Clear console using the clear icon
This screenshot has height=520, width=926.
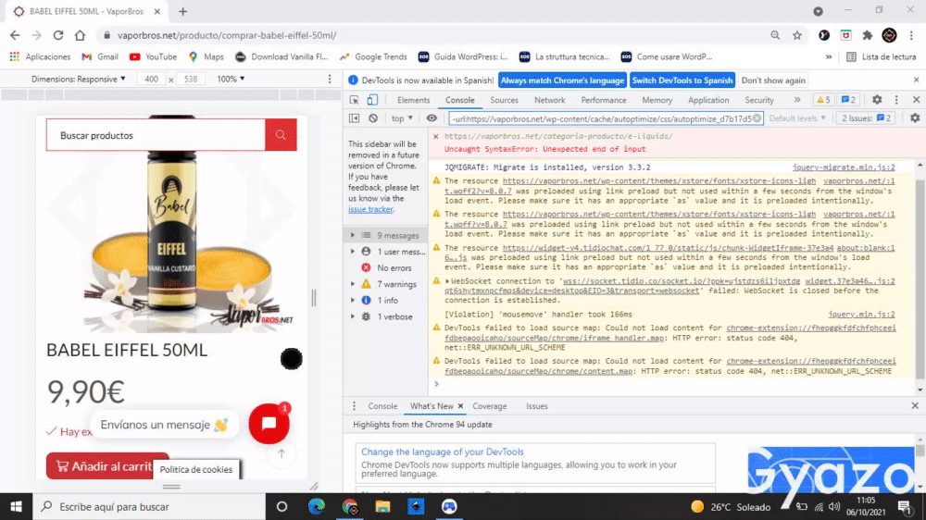[373, 118]
